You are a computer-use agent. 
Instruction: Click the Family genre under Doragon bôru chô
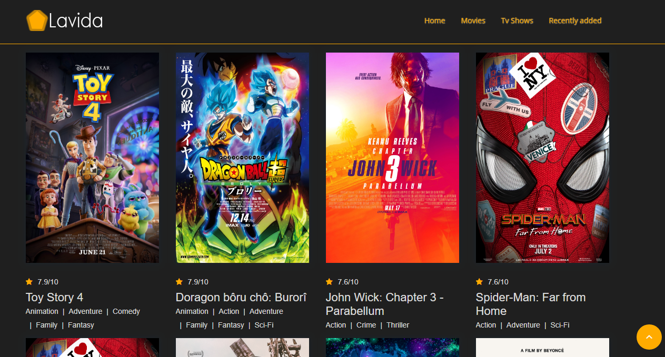click(x=197, y=325)
